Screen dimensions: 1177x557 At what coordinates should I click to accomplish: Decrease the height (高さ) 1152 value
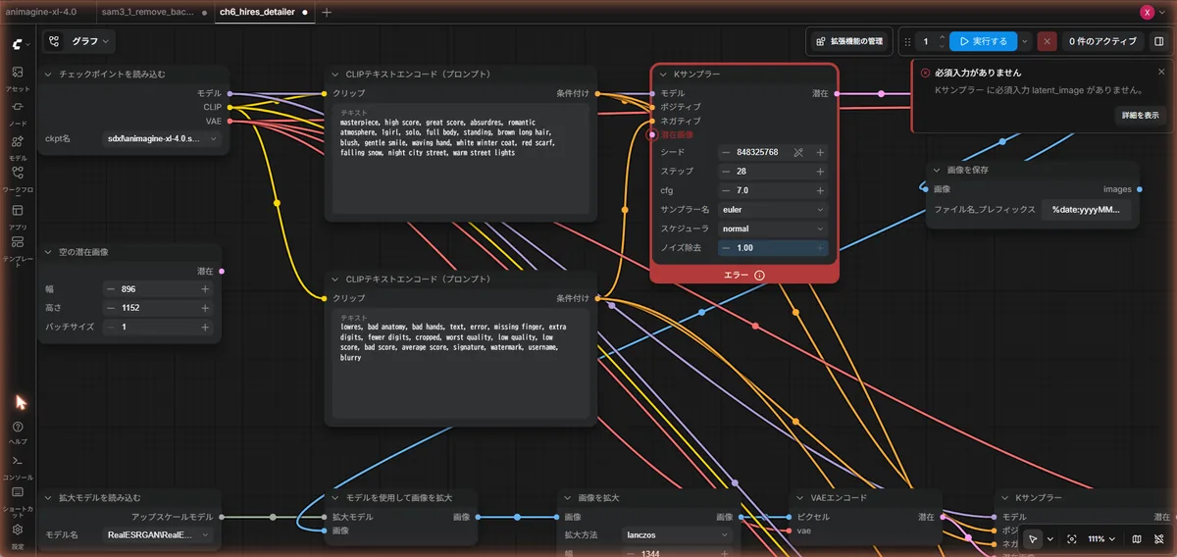tap(110, 308)
